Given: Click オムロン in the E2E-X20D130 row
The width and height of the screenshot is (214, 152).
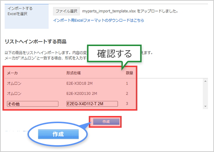Looking at the screenshot, I should click(x=14, y=93).
